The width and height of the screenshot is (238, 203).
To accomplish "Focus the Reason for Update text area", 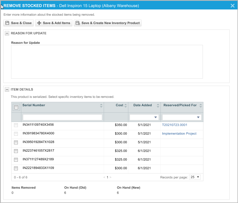I will 107,62.
